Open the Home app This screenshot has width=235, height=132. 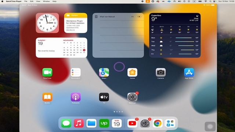[x=132, y=73]
